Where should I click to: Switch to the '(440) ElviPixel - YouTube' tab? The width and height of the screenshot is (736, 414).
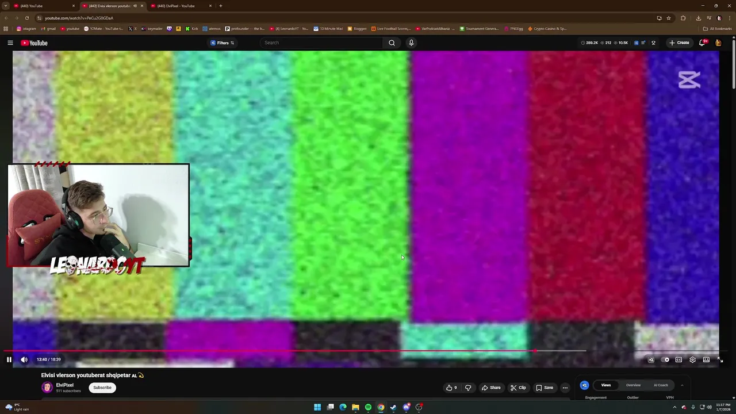181,6
